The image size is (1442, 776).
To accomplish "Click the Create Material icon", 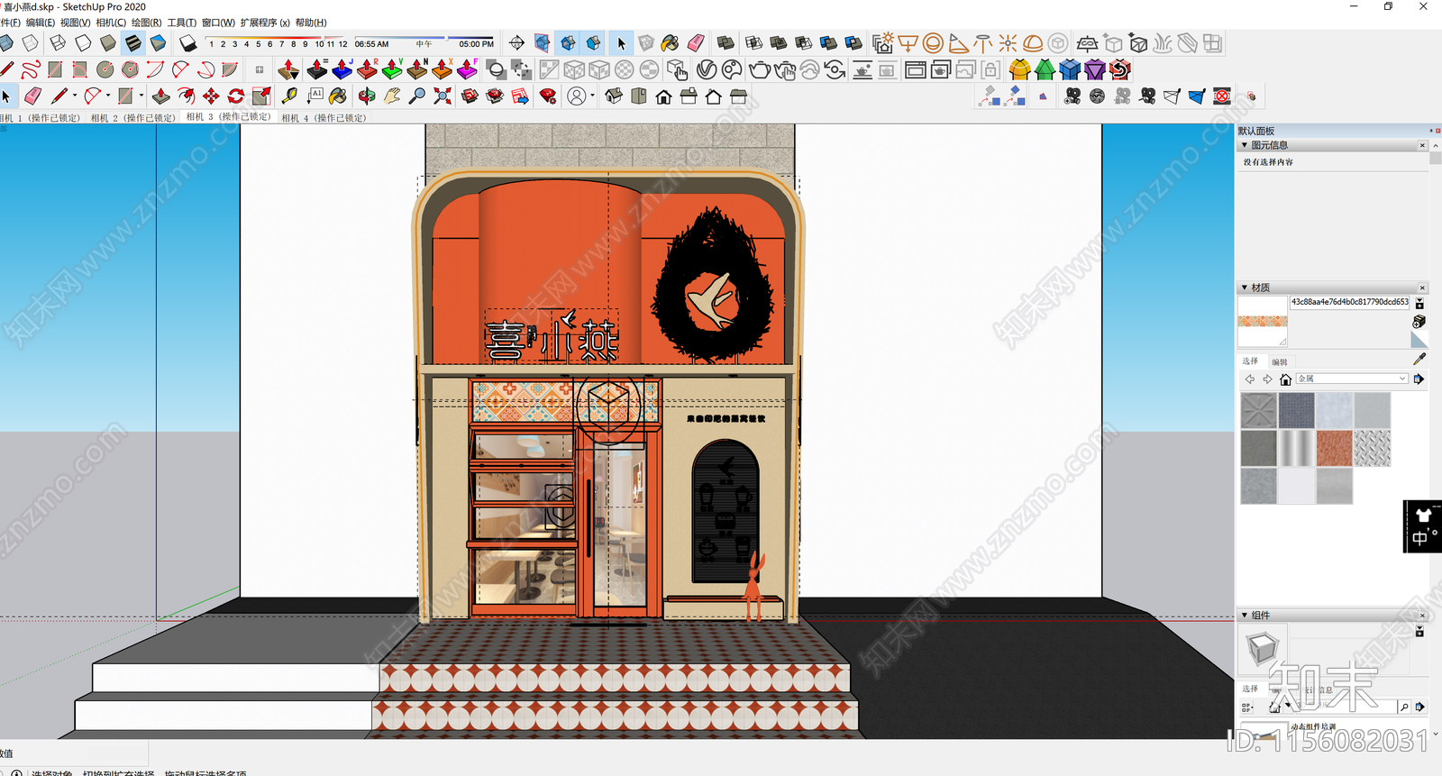I will click(1419, 322).
